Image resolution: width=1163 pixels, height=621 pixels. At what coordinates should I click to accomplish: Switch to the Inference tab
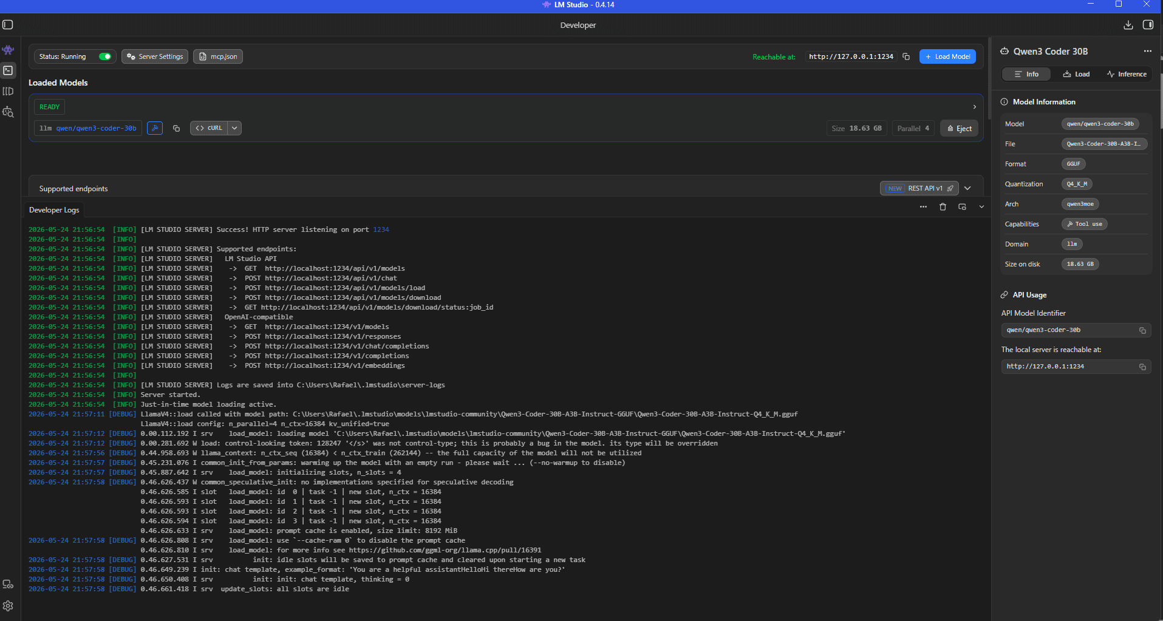pos(1127,74)
